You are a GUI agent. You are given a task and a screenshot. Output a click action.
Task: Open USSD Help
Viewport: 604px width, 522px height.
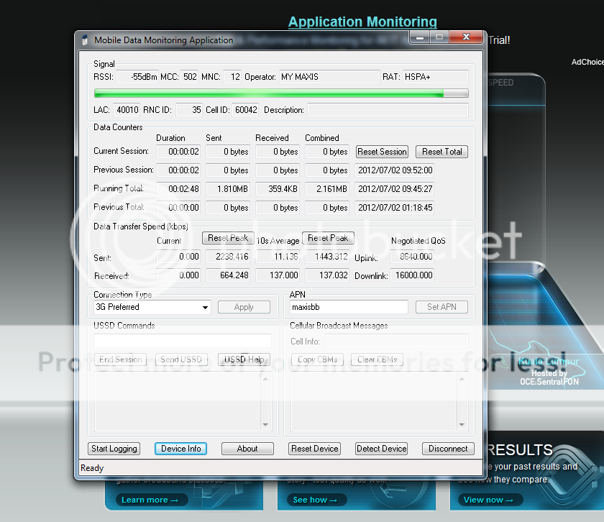click(x=244, y=360)
